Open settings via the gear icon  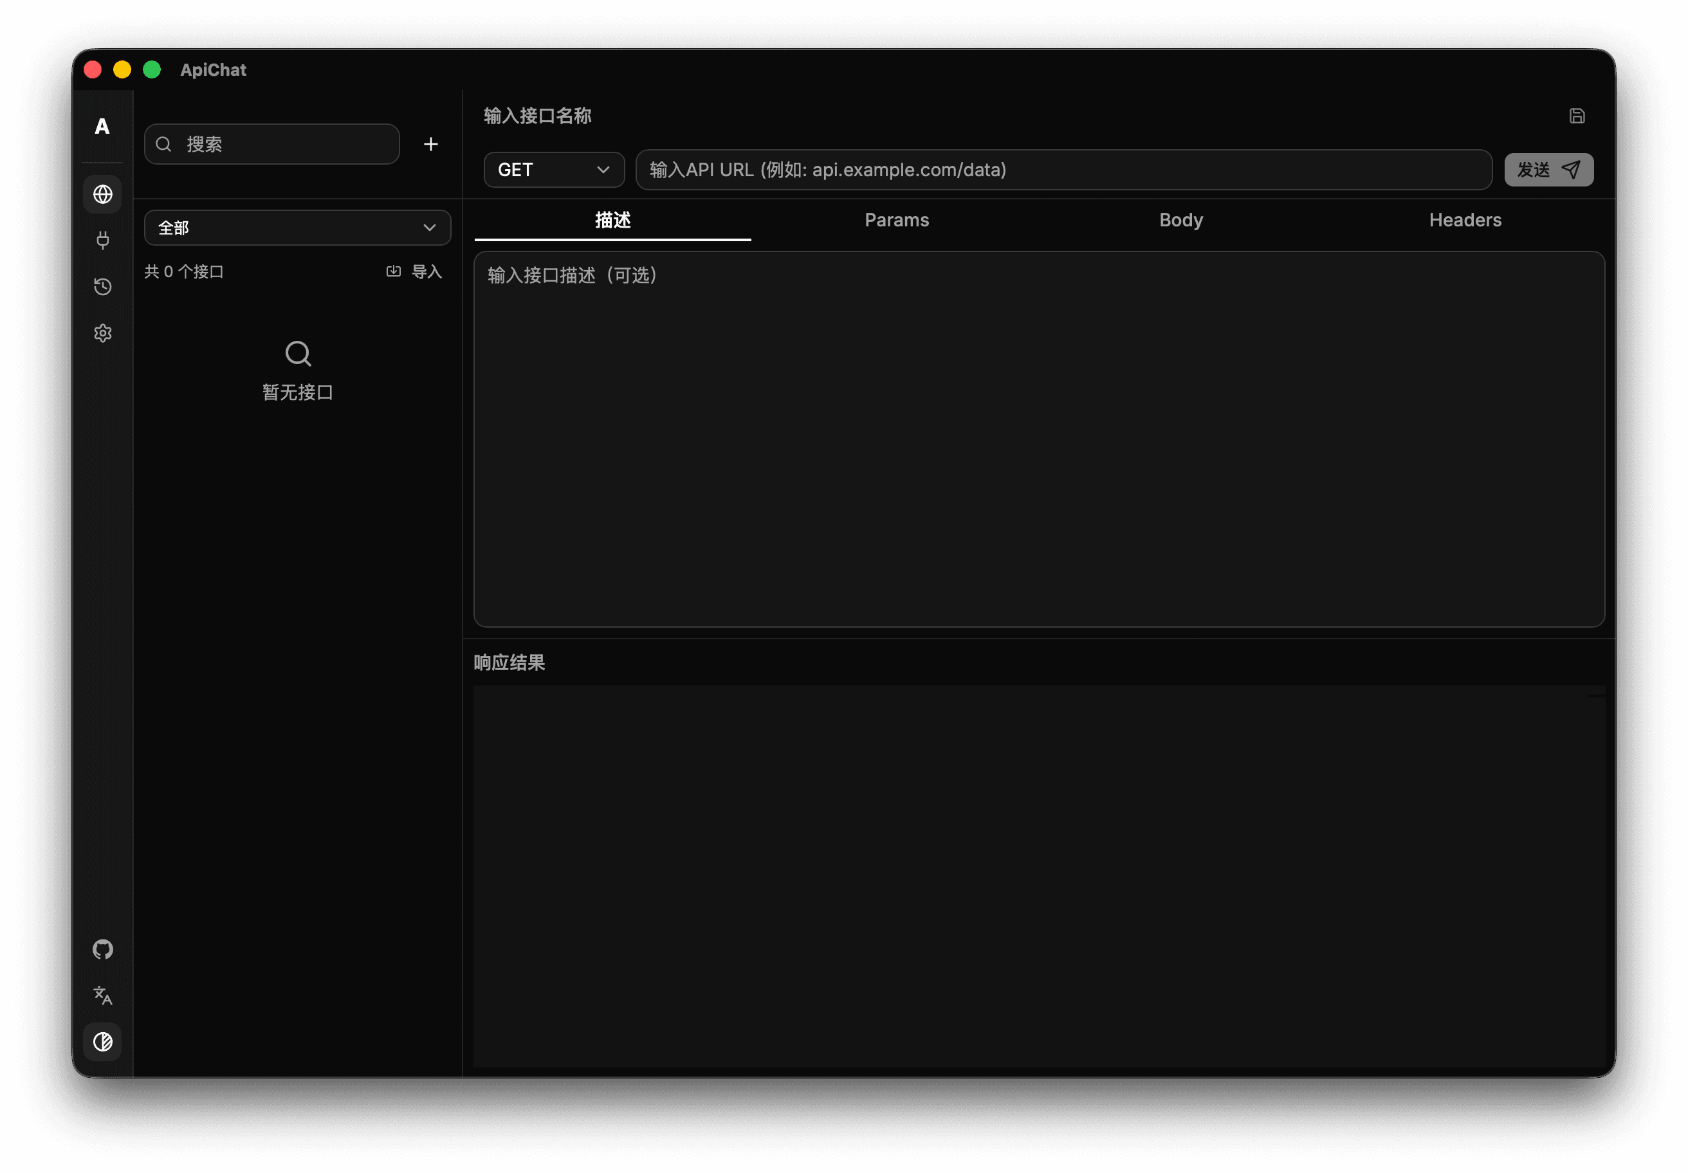(x=102, y=334)
